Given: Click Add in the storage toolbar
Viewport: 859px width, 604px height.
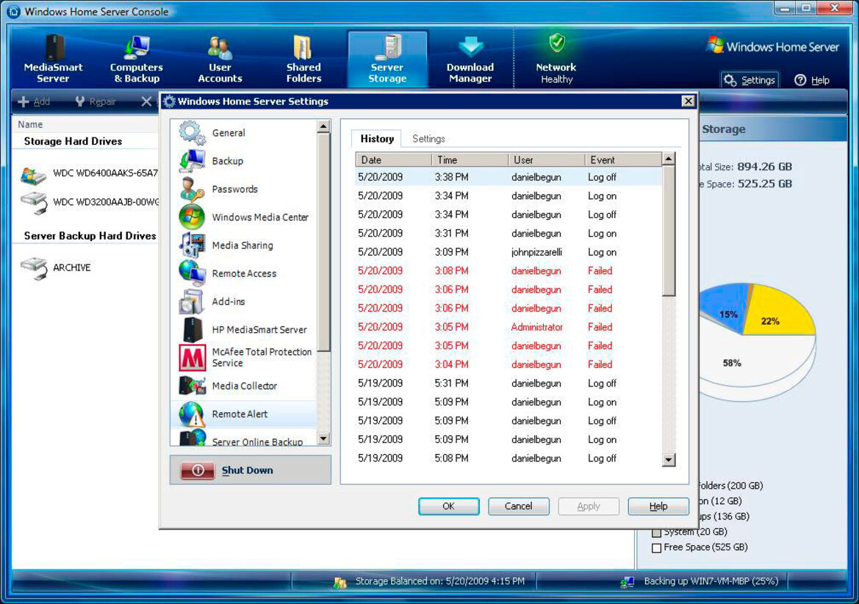Looking at the screenshot, I should click(x=34, y=101).
